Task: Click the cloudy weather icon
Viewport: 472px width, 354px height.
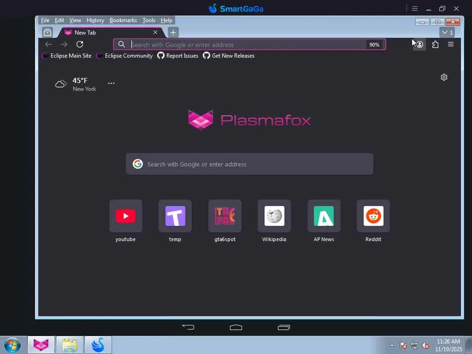Action: click(x=60, y=84)
